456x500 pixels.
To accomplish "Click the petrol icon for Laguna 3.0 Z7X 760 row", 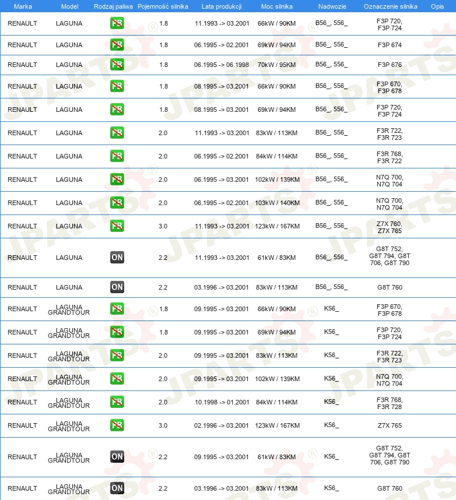I will (117, 226).
